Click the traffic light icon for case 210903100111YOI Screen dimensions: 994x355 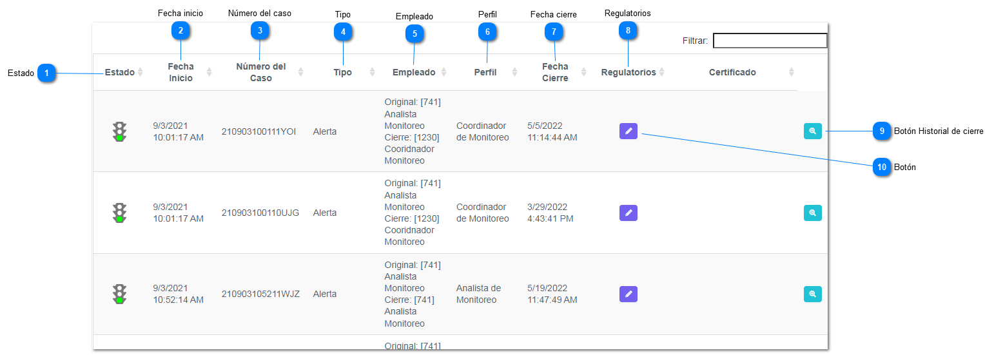click(119, 131)
